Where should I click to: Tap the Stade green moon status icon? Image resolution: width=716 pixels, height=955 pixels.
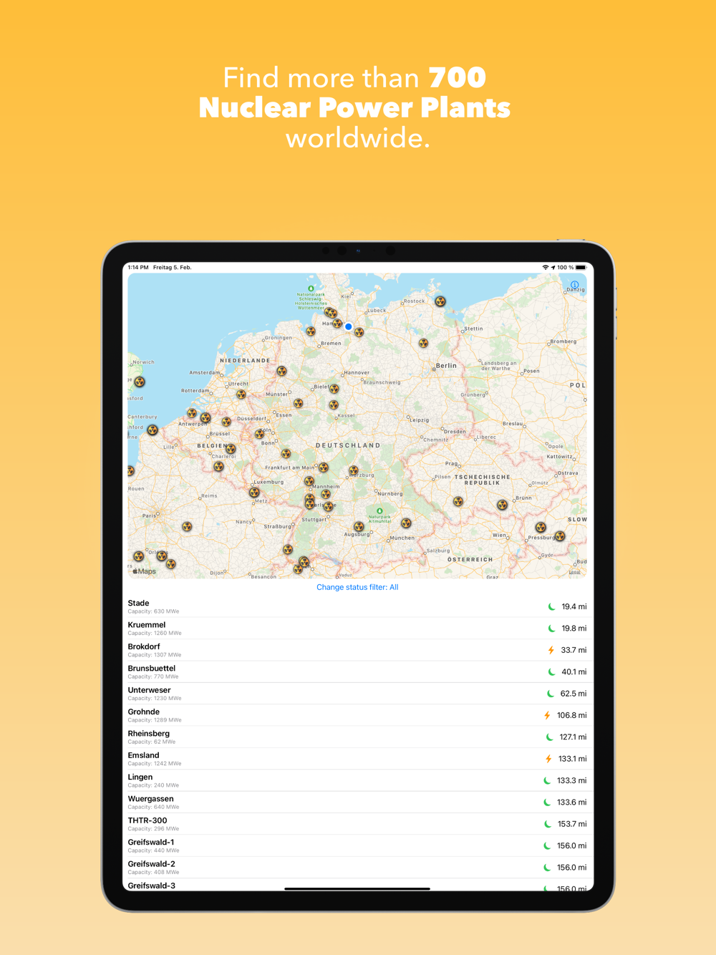pos(551,606)
